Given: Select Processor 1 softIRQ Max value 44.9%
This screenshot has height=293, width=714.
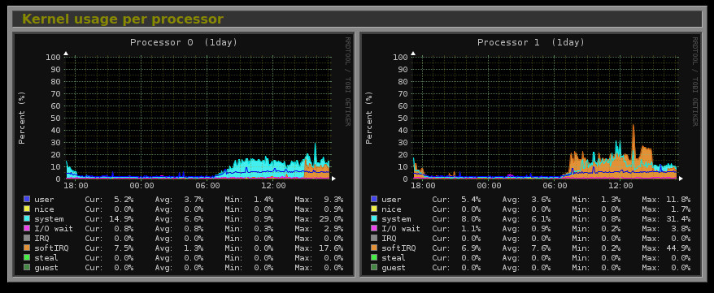Looking at the screenshot, I should [x=679, y=248].
